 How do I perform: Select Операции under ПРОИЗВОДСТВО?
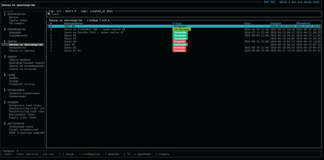(x=15, y=33)
